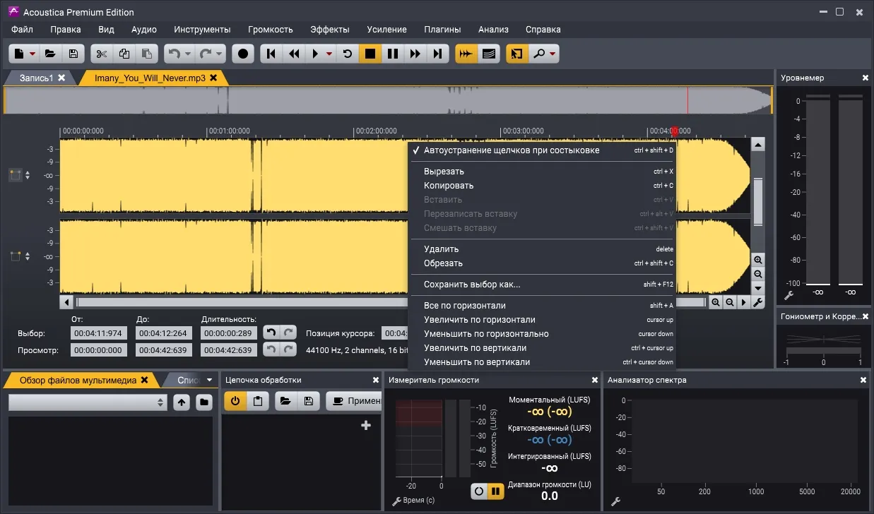Open the spectral view toolbar icon

click(488, 54)
